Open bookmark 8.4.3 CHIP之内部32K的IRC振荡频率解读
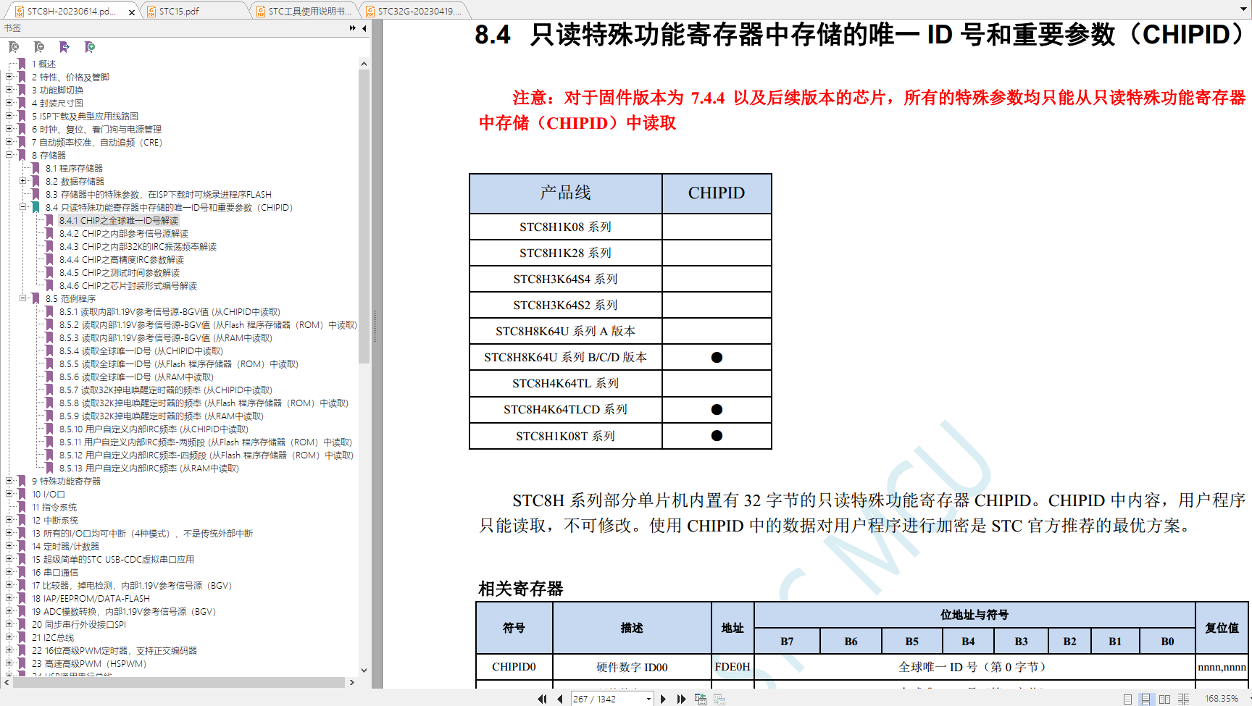 pos(138,246)
